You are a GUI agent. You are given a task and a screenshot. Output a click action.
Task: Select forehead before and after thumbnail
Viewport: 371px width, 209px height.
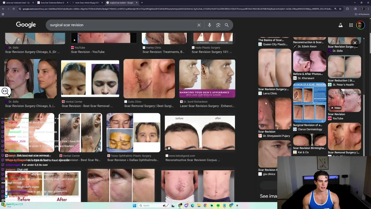200,133
